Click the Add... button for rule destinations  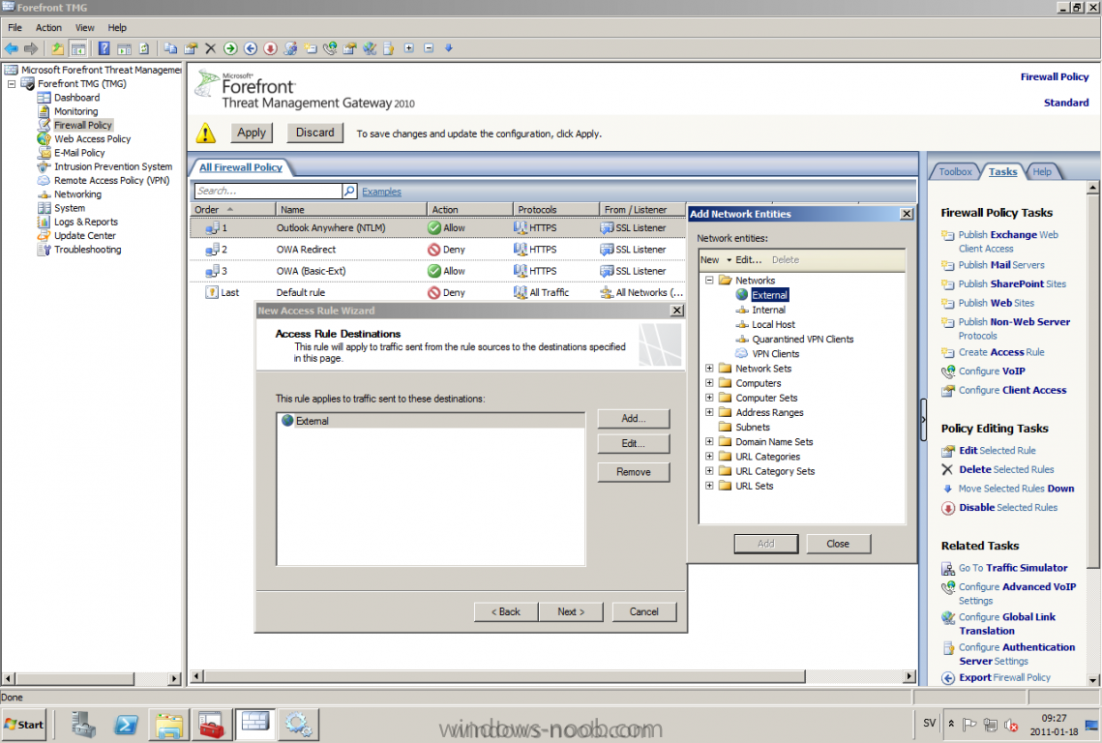(x=633, y=419)
